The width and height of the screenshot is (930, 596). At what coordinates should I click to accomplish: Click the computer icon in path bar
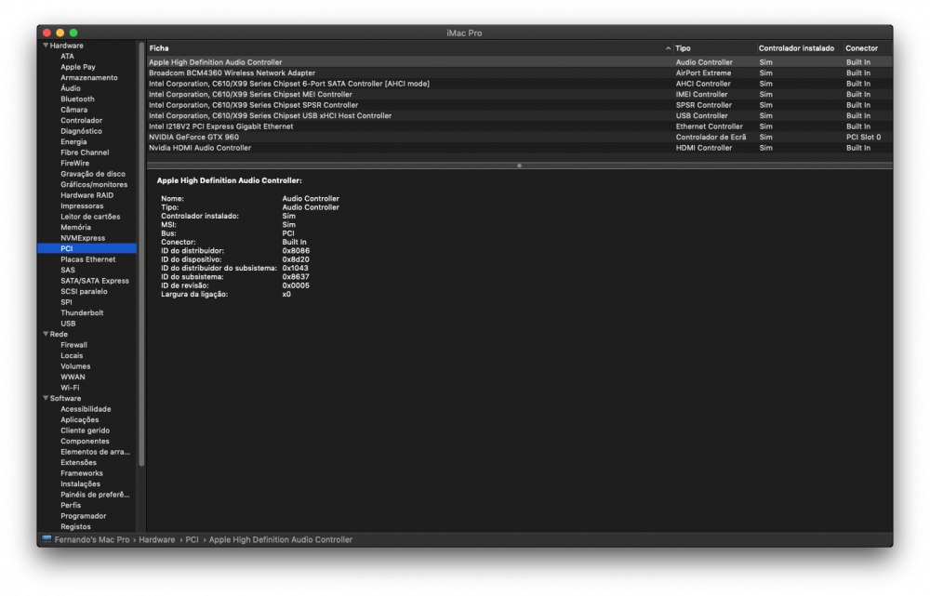[46, 539]
